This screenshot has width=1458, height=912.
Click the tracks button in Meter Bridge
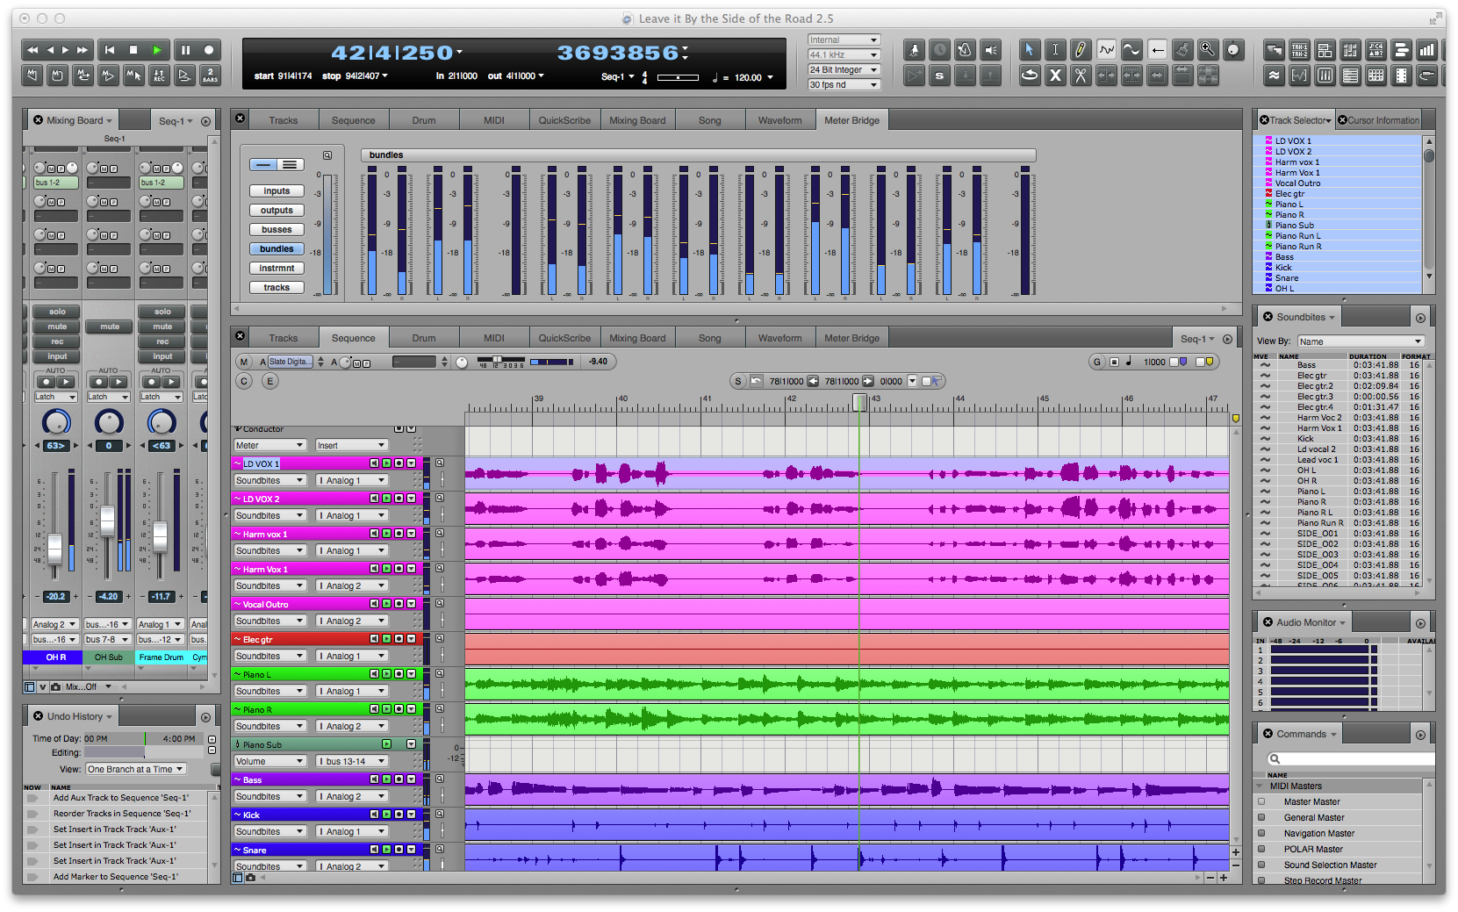pyautogui.click(x=277, y=288)
